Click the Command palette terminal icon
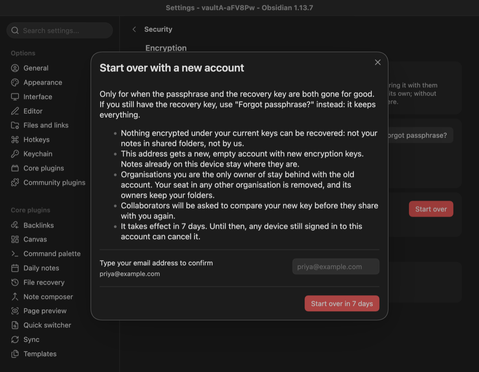This screenshot has width=479, height=372. [x=15, y=254]
